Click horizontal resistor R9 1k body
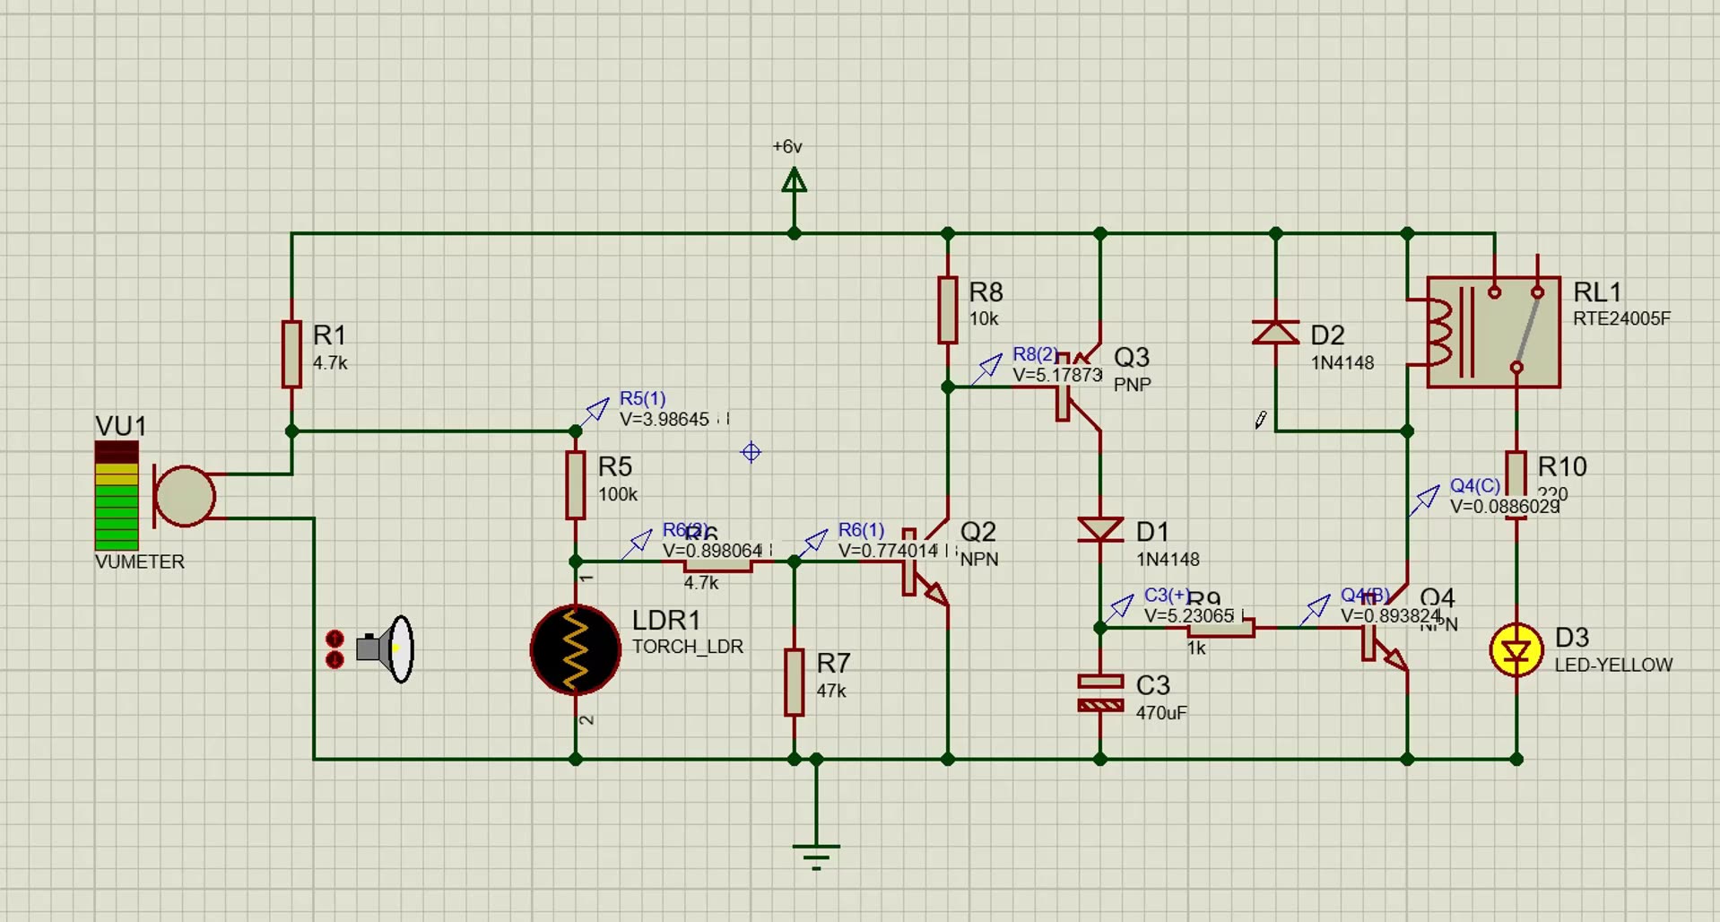The height and width of the screenshot is (922, 1720). coord(1221,628)
